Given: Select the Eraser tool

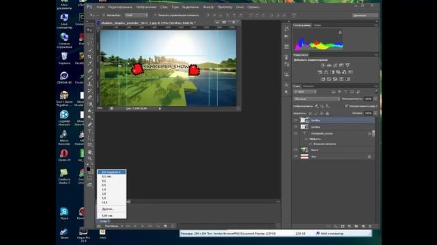Looking at the screenshot, I should point(89,97).
